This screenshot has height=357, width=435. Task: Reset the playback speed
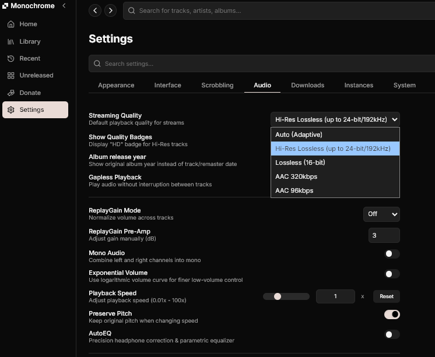pyautogui.click(x=386, y=296)
